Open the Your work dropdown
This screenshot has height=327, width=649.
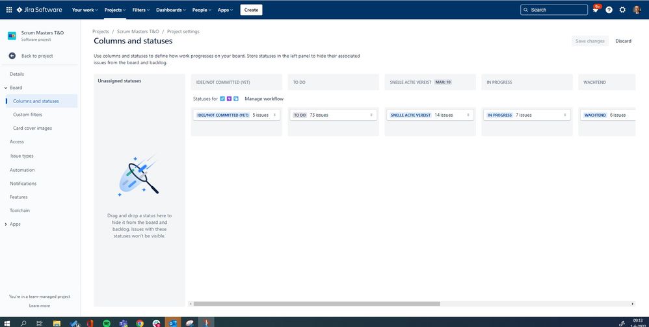(85, 10)
